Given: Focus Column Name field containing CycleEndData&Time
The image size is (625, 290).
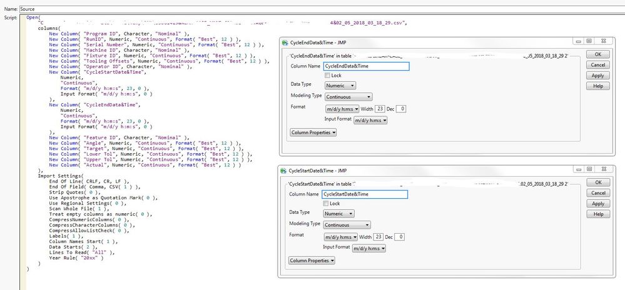Looking at the screenshot, I should [367, 66].
